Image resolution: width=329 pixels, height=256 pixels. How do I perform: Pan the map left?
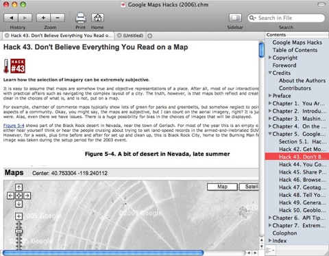[10, 196]
